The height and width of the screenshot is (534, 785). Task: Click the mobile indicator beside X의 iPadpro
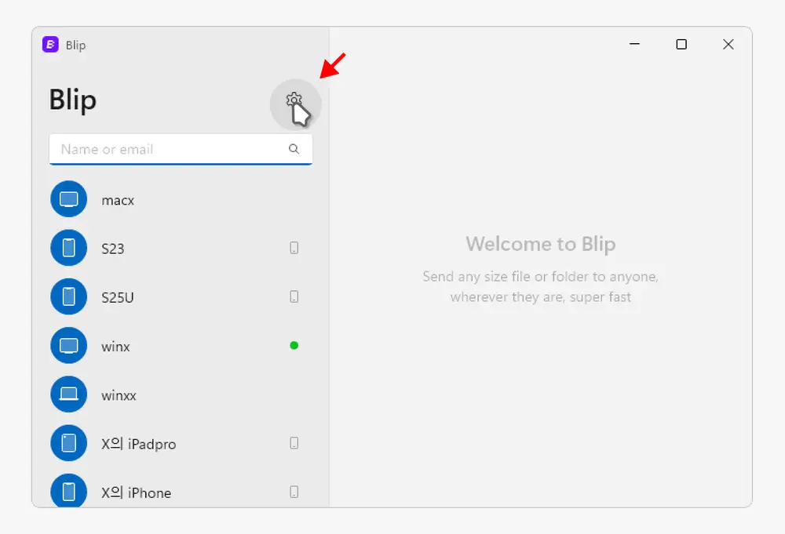(294, 443)
